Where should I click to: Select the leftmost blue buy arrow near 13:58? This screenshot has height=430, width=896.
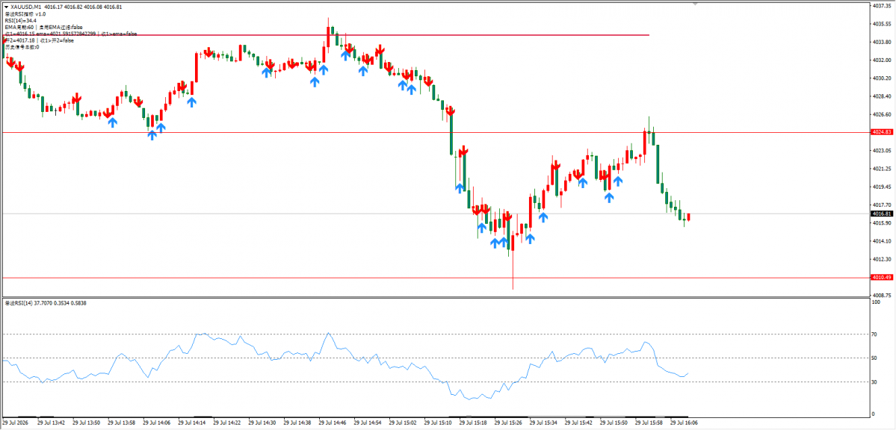click(x=113, y=122)
